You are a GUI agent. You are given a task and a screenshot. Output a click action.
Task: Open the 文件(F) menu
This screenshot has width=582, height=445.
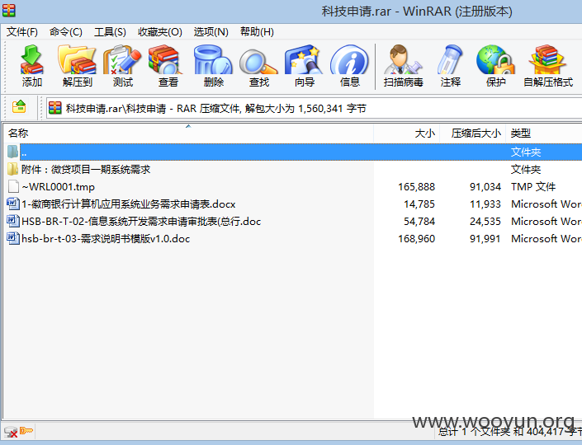[22, 32]
